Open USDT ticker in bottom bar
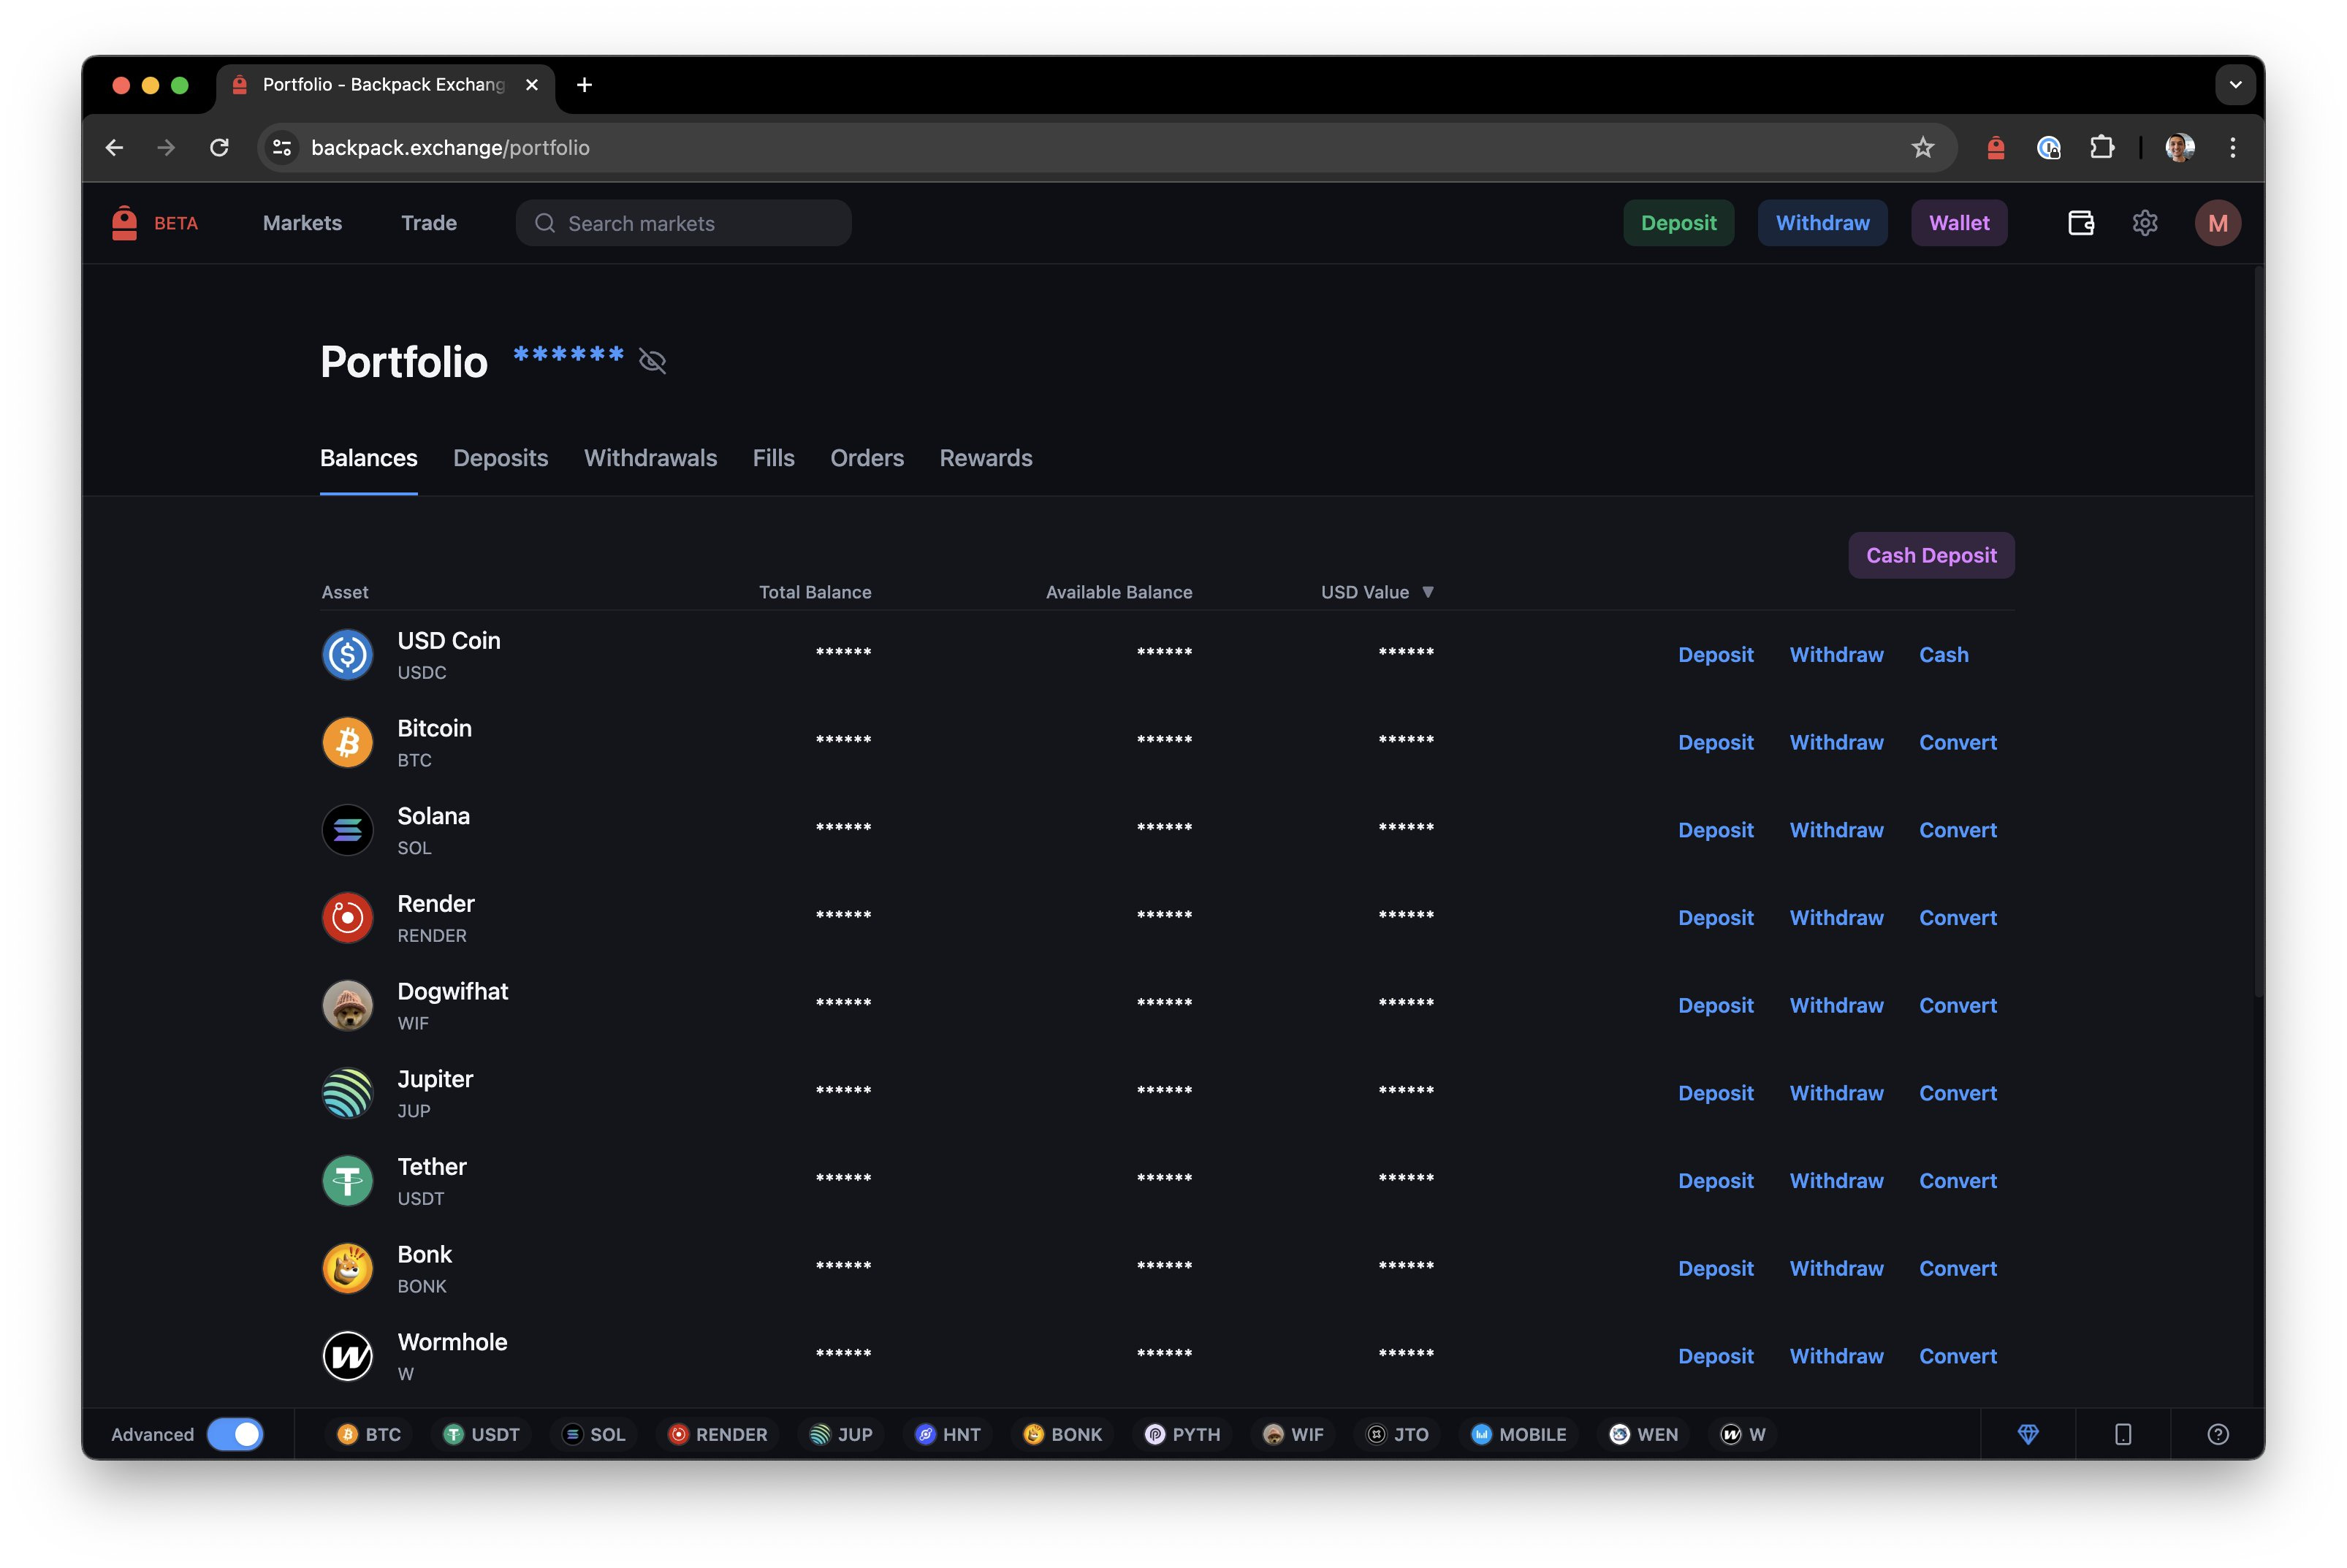2347x1568 pixels. point(482,1434)
